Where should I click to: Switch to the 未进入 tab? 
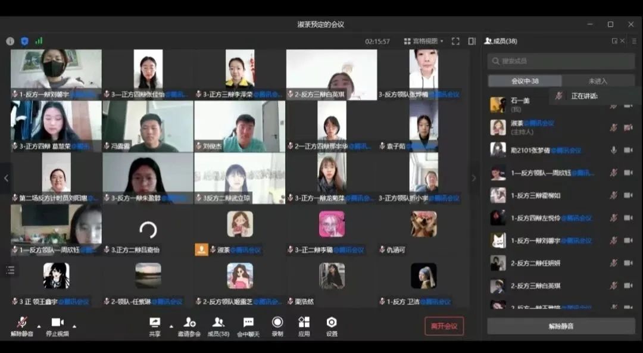click(x=598, y=81)
